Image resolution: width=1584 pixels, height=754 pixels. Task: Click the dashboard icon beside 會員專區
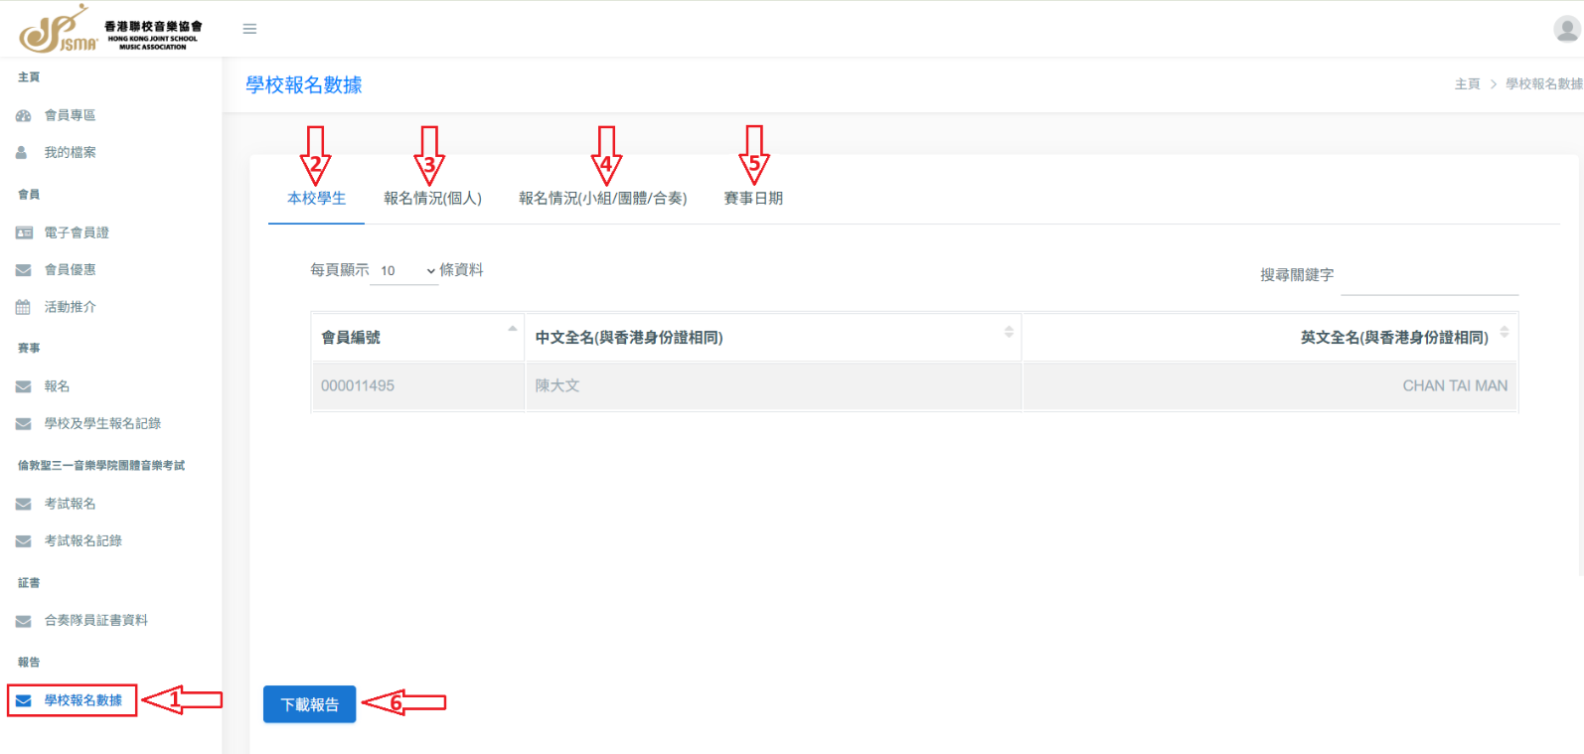tap(23, 115)
